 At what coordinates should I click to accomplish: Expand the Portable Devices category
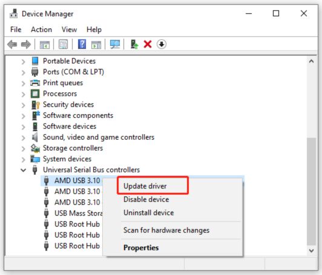point(24,61)
